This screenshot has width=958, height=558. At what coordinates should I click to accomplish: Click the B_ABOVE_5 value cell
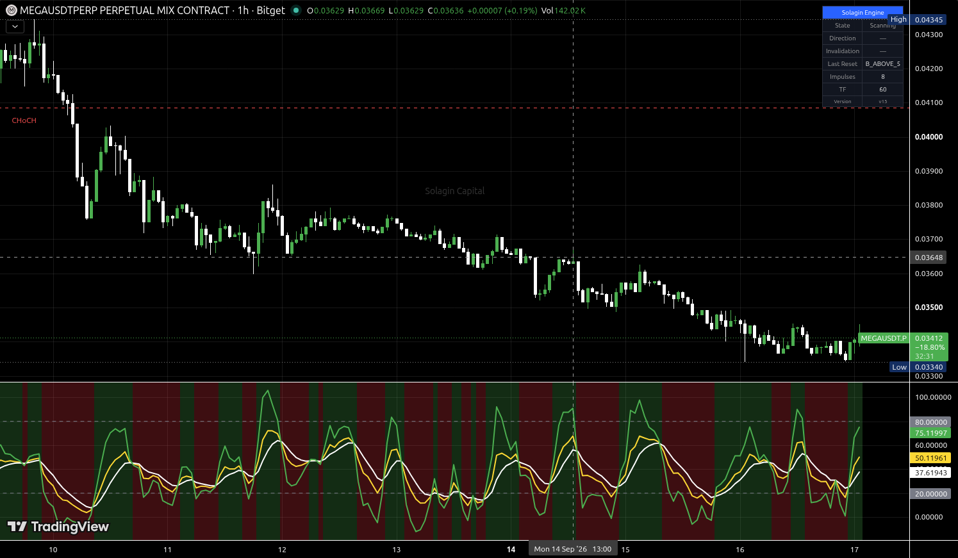click(882, 64)
